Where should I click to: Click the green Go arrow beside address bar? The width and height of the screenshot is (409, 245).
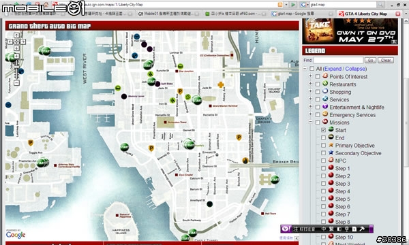pos(293,5)
